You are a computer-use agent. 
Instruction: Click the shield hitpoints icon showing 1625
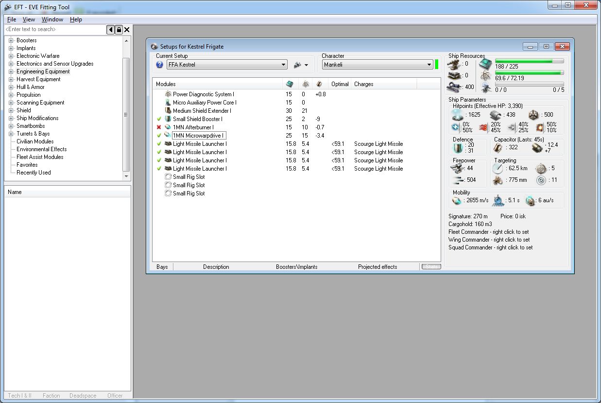click(459, 115)
